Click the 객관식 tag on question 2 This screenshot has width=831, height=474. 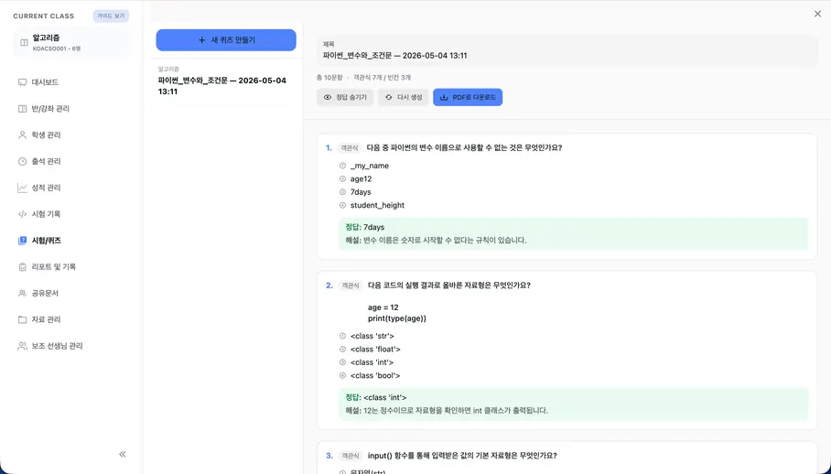pyautogui.click(x=350, y=285)
